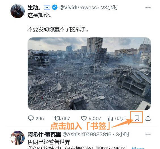Screen dimensions: 160x149
Task: Open the destroyed city photo
Action: pos(89,74)
